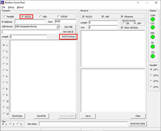Toggle the Show All Data checkbox
The image size is (161, 131).
click(x=122, y=28)
